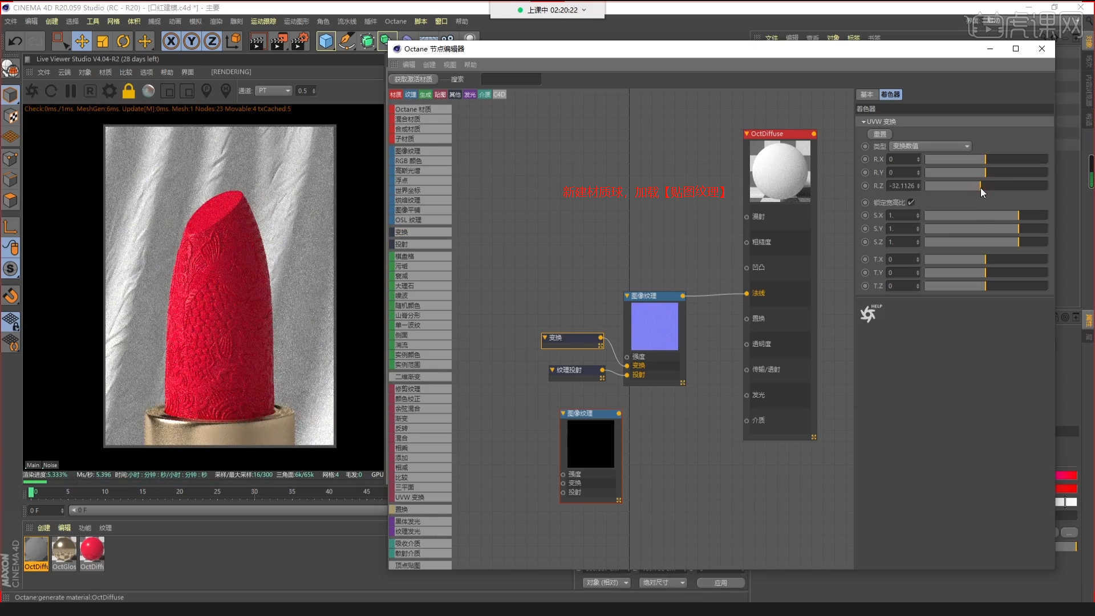Select the Rotate tool
Image resolution: width=1095 pixels, height=616 pixels.
point(123,41)
